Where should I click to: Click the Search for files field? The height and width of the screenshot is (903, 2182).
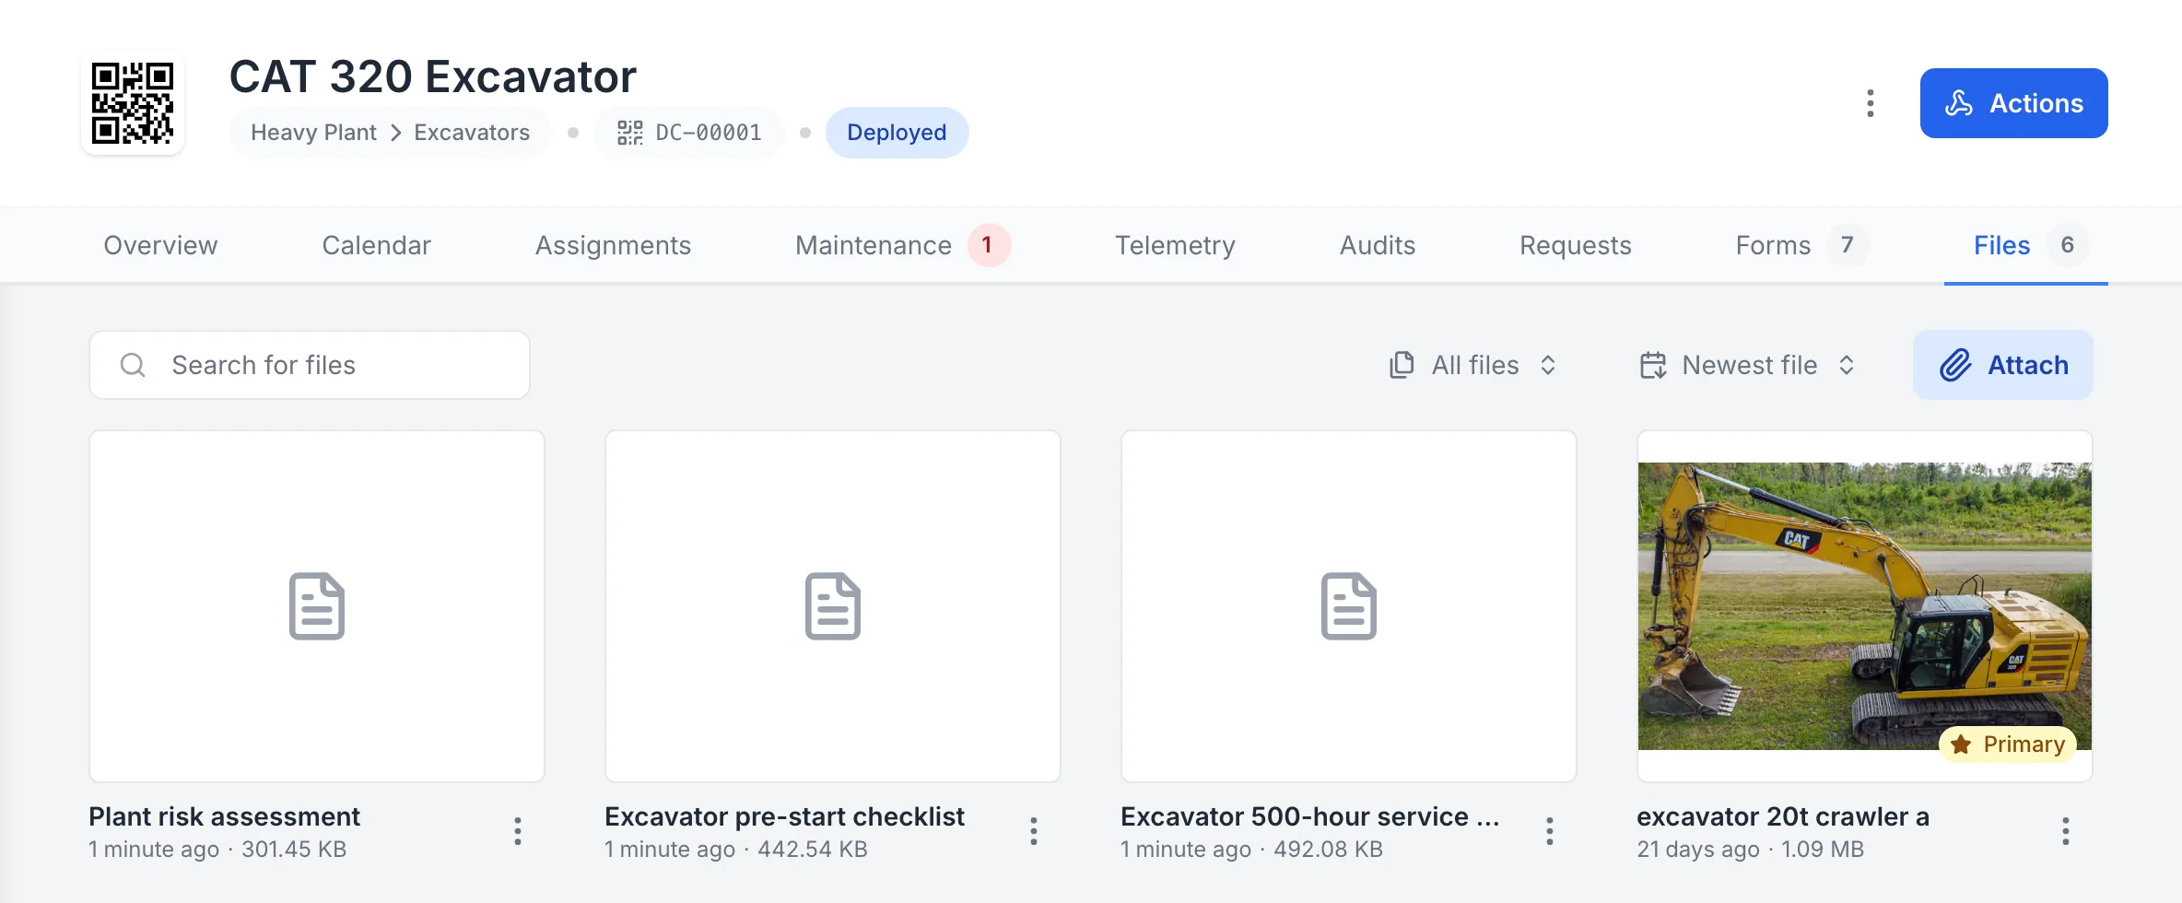pos(310,365)
